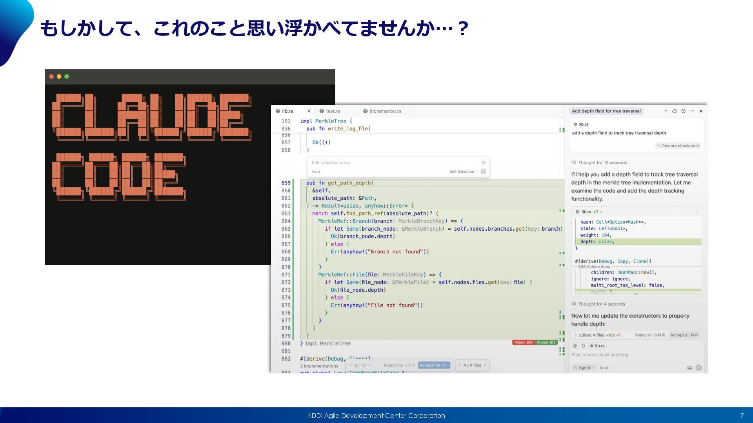753x423 pixels.
Task: Close the chat panel with the X icon
Action: [x=701, y=111]
